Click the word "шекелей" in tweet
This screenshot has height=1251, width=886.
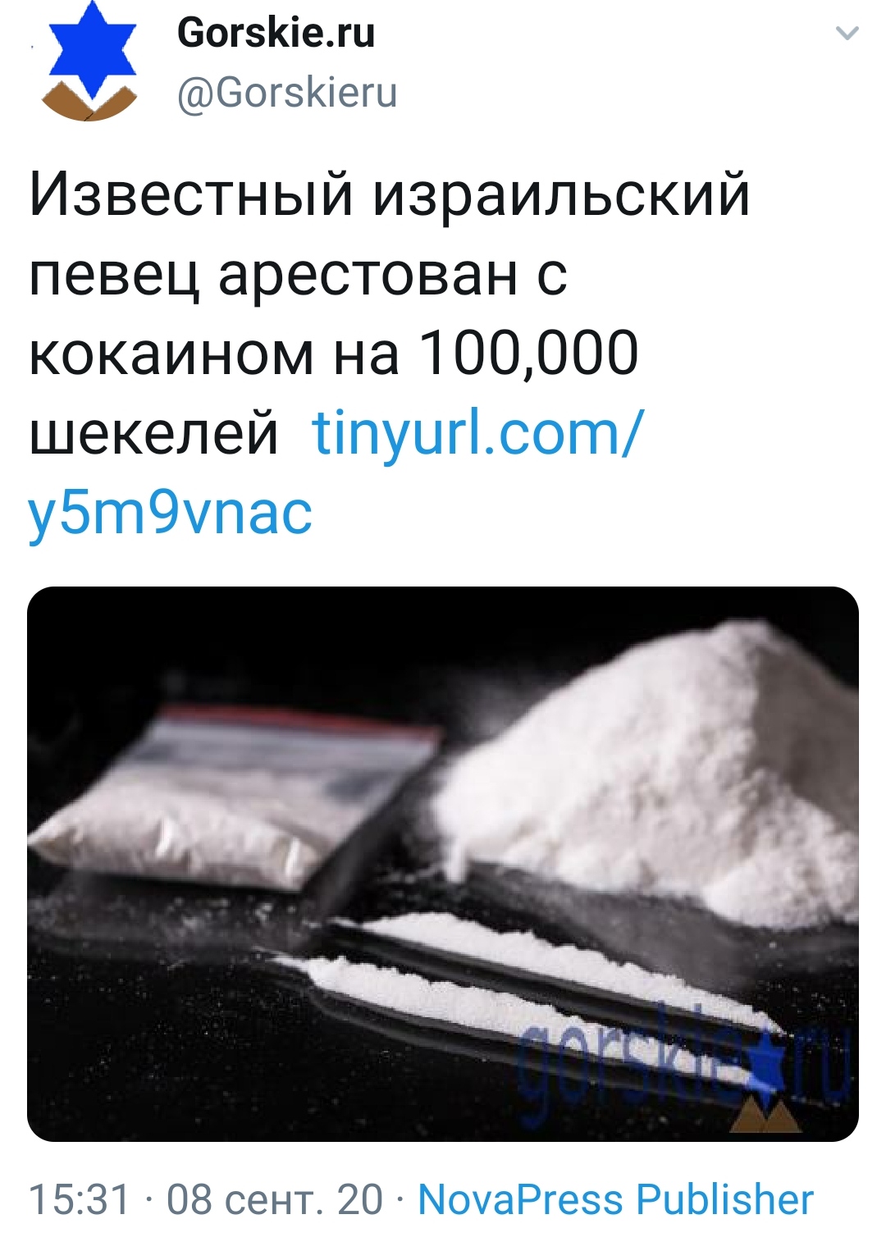(154, 434)
